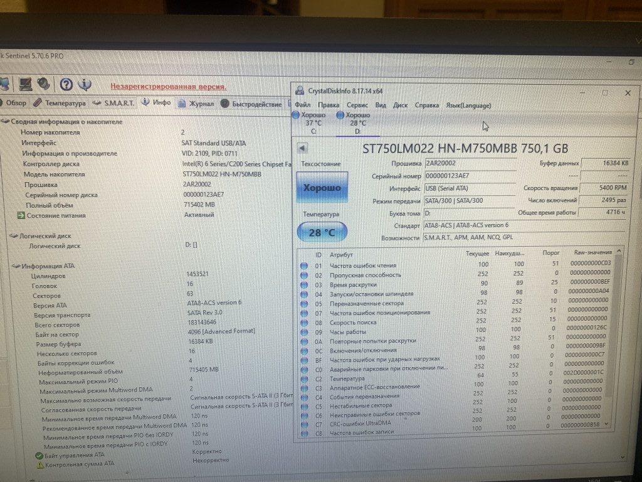Open the 'Незарегистрированная версия' link
Screen dimensions: 642x482
168,87
